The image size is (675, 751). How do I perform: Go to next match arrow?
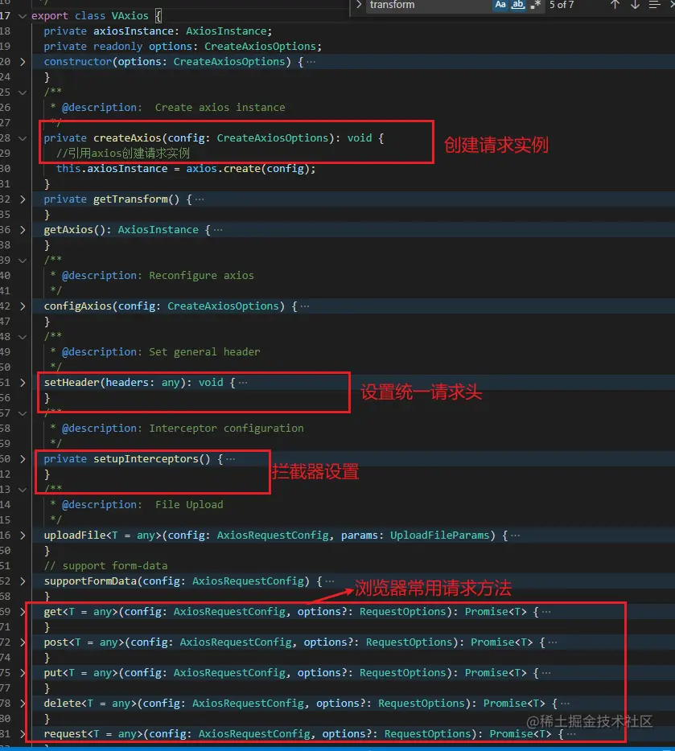pos(635,5)
